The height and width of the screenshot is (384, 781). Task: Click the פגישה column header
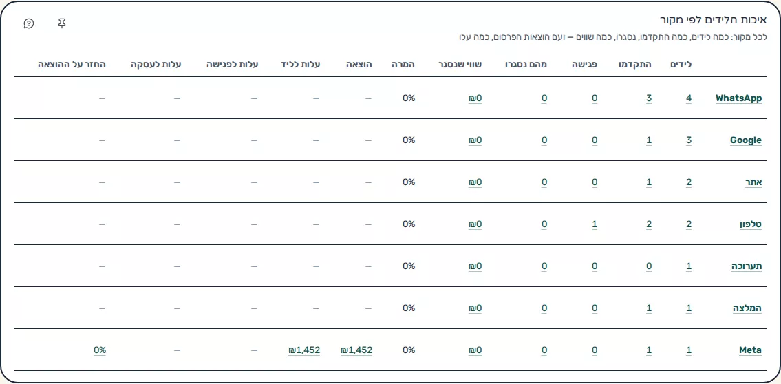pyautogui.click(x=586, y=65)
